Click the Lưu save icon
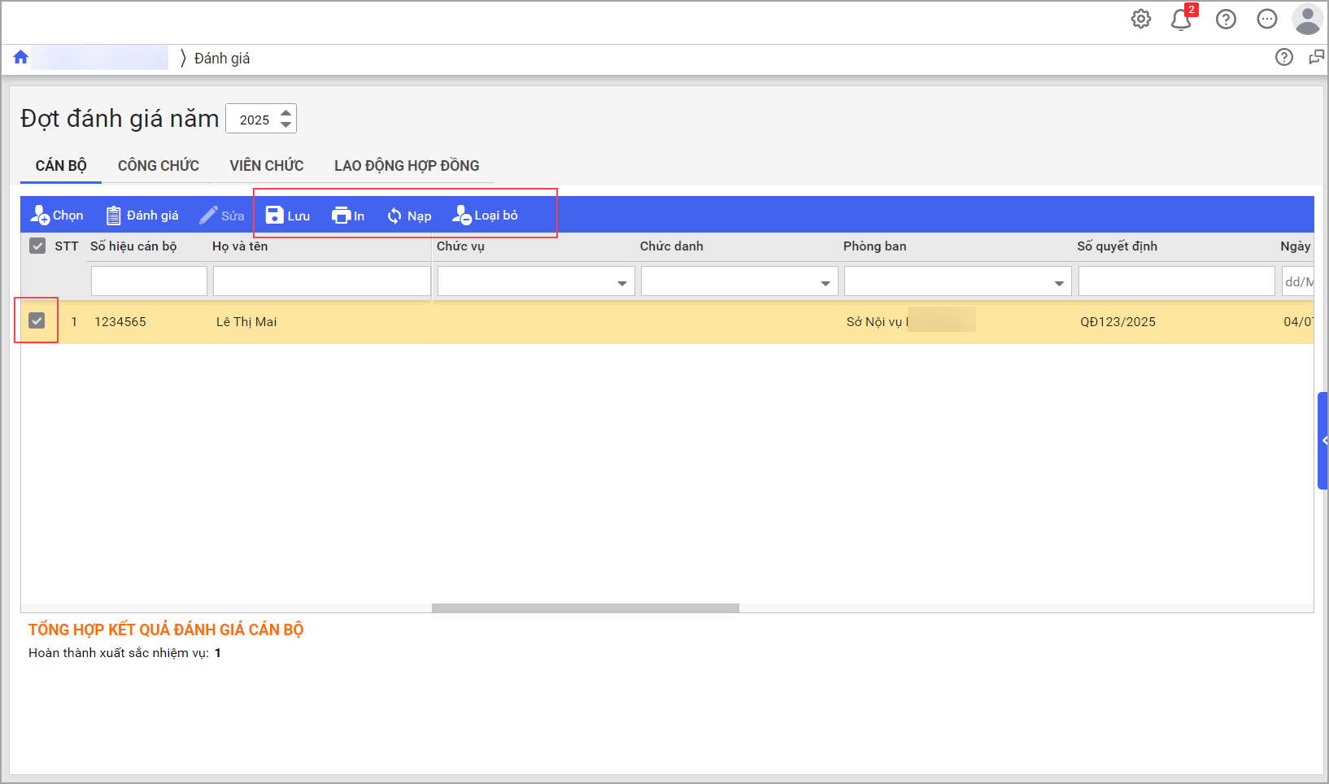This screenshot has width=1329, height=784. click(275, 216)
